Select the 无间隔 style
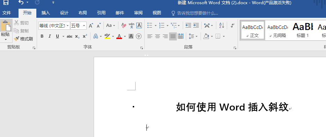 [277, 30]
